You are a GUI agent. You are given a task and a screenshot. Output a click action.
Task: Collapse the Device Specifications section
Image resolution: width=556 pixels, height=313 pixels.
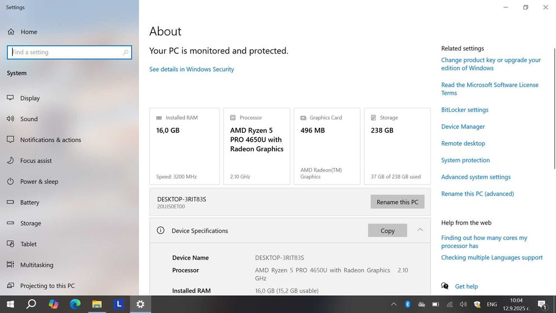click(x=420, y=230)
